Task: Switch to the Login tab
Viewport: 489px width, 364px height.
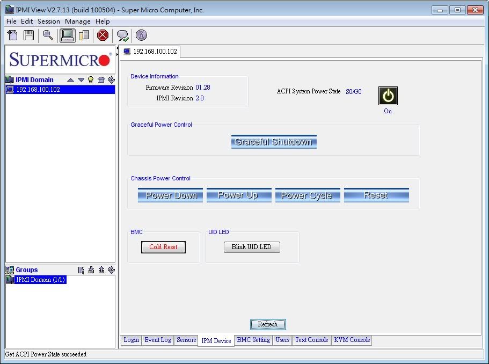Action: click(132, 340)
